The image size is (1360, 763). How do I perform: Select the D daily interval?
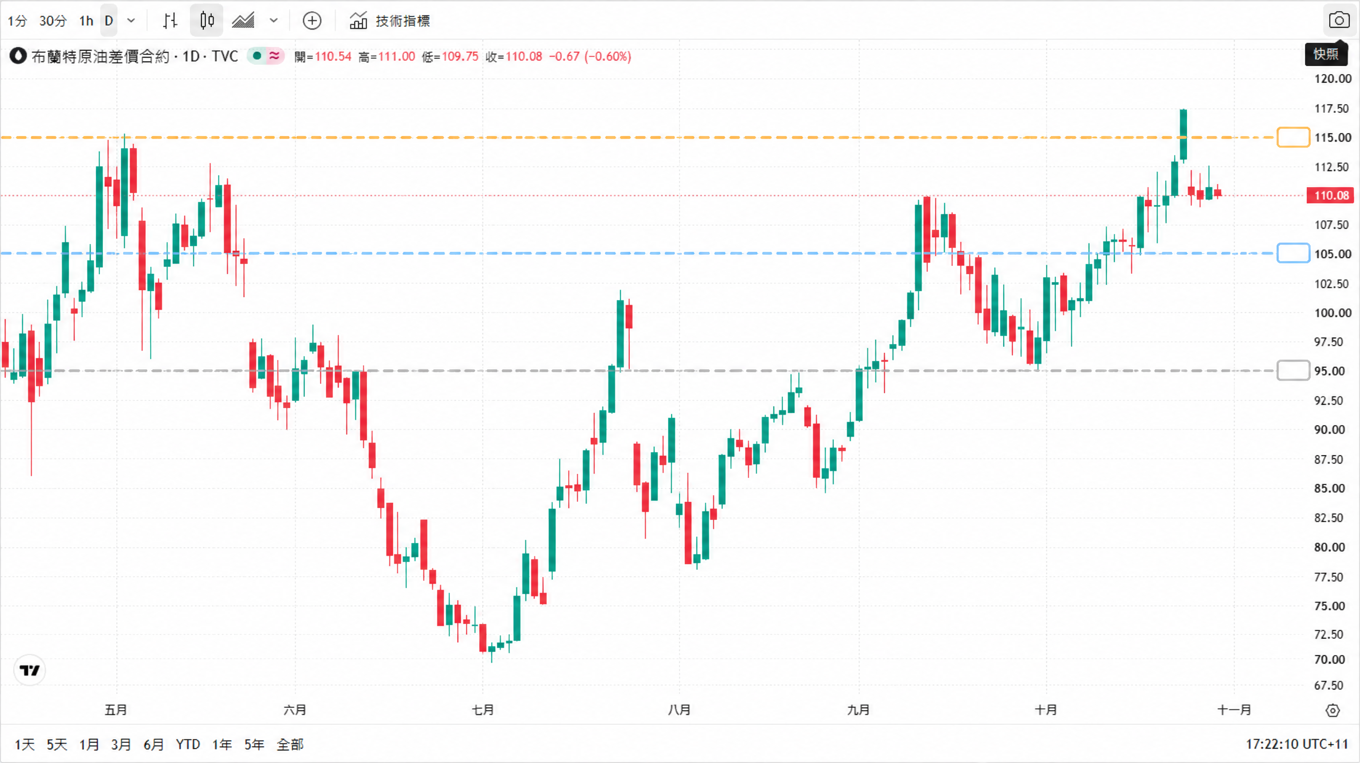click(109, 20)
